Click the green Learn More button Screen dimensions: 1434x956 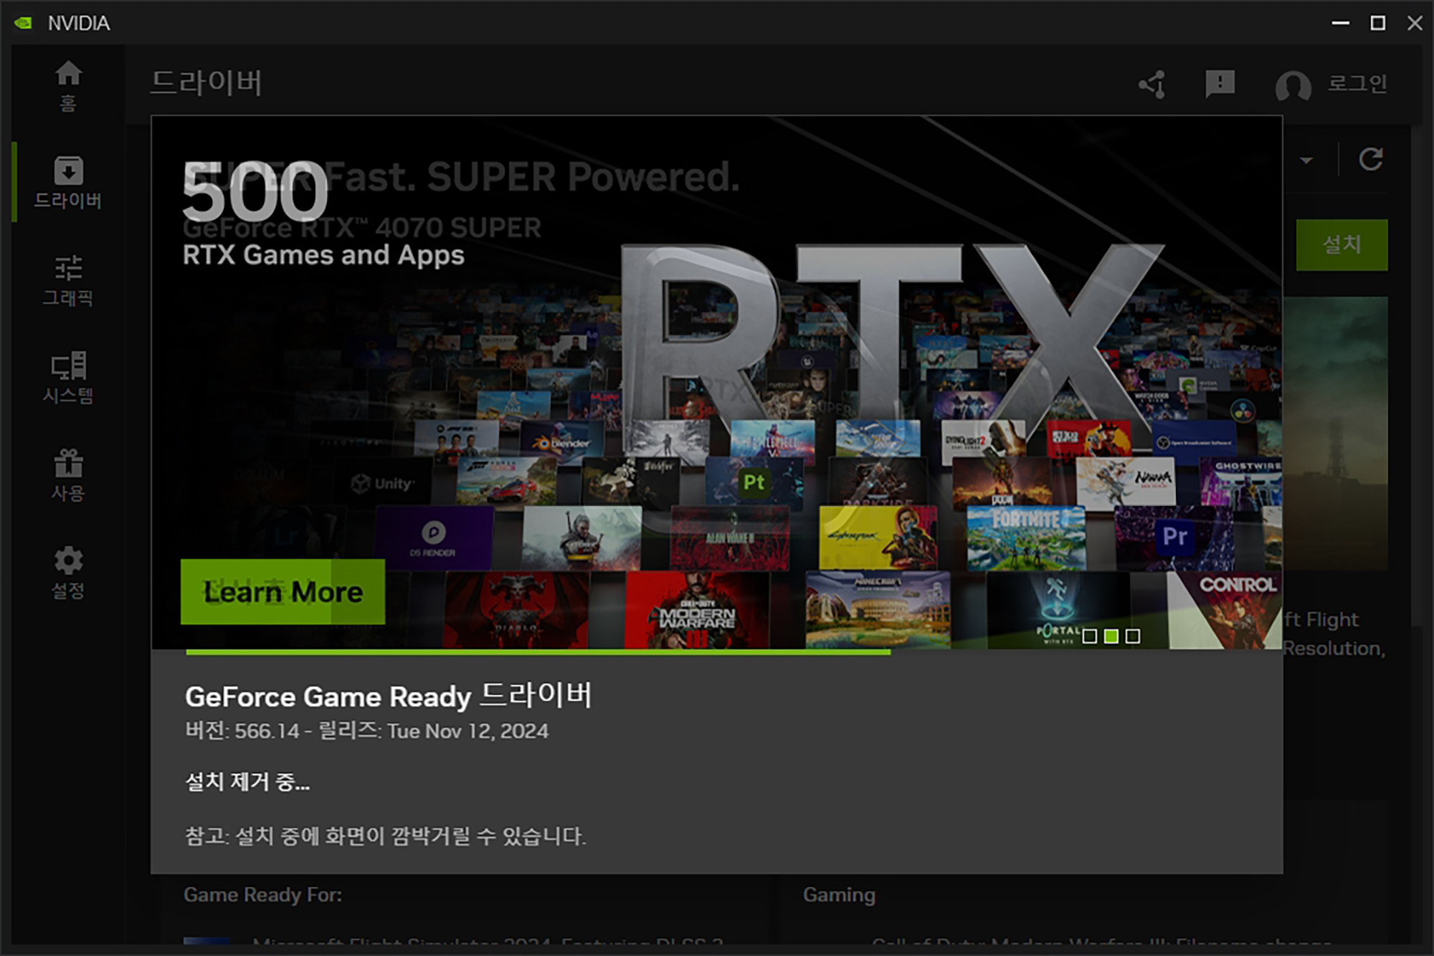pyautogui.click(x=282, y=592)
